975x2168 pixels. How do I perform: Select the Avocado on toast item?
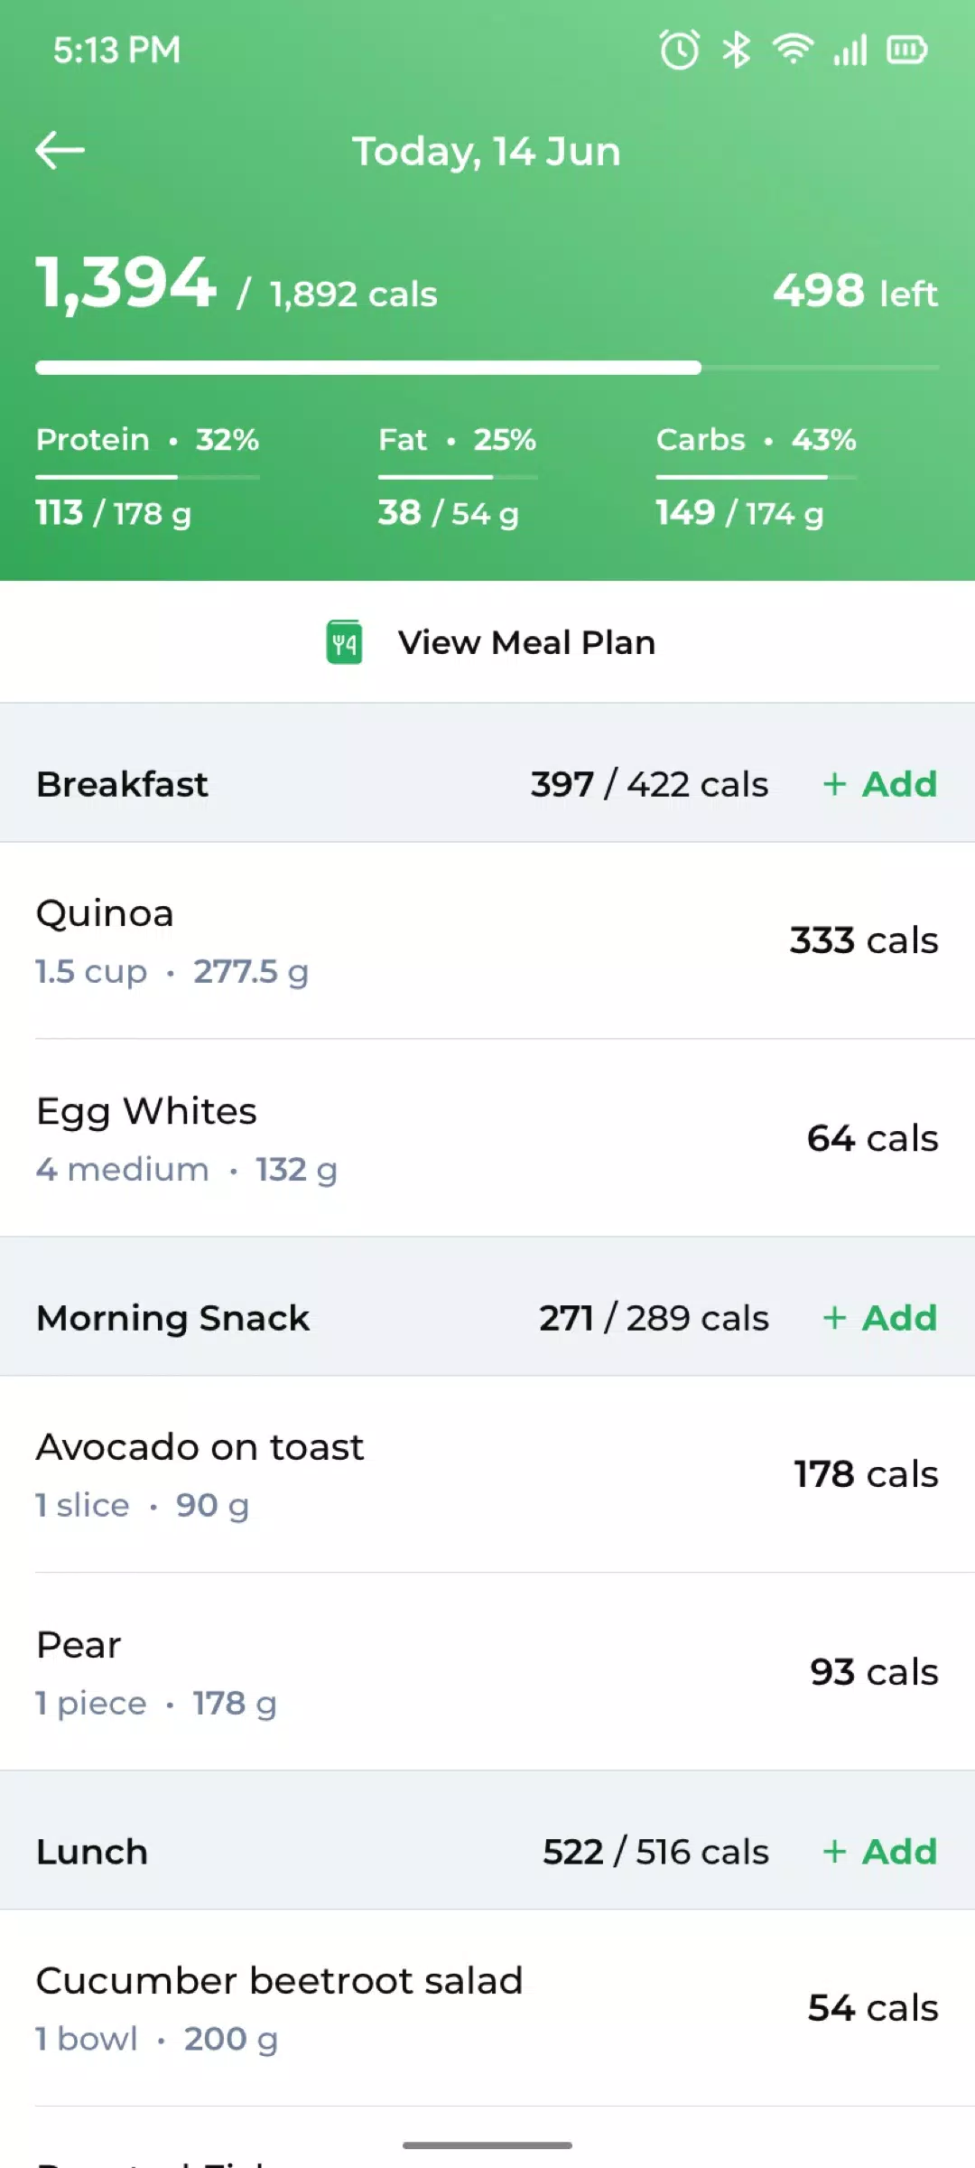(x=487, y=1474)
